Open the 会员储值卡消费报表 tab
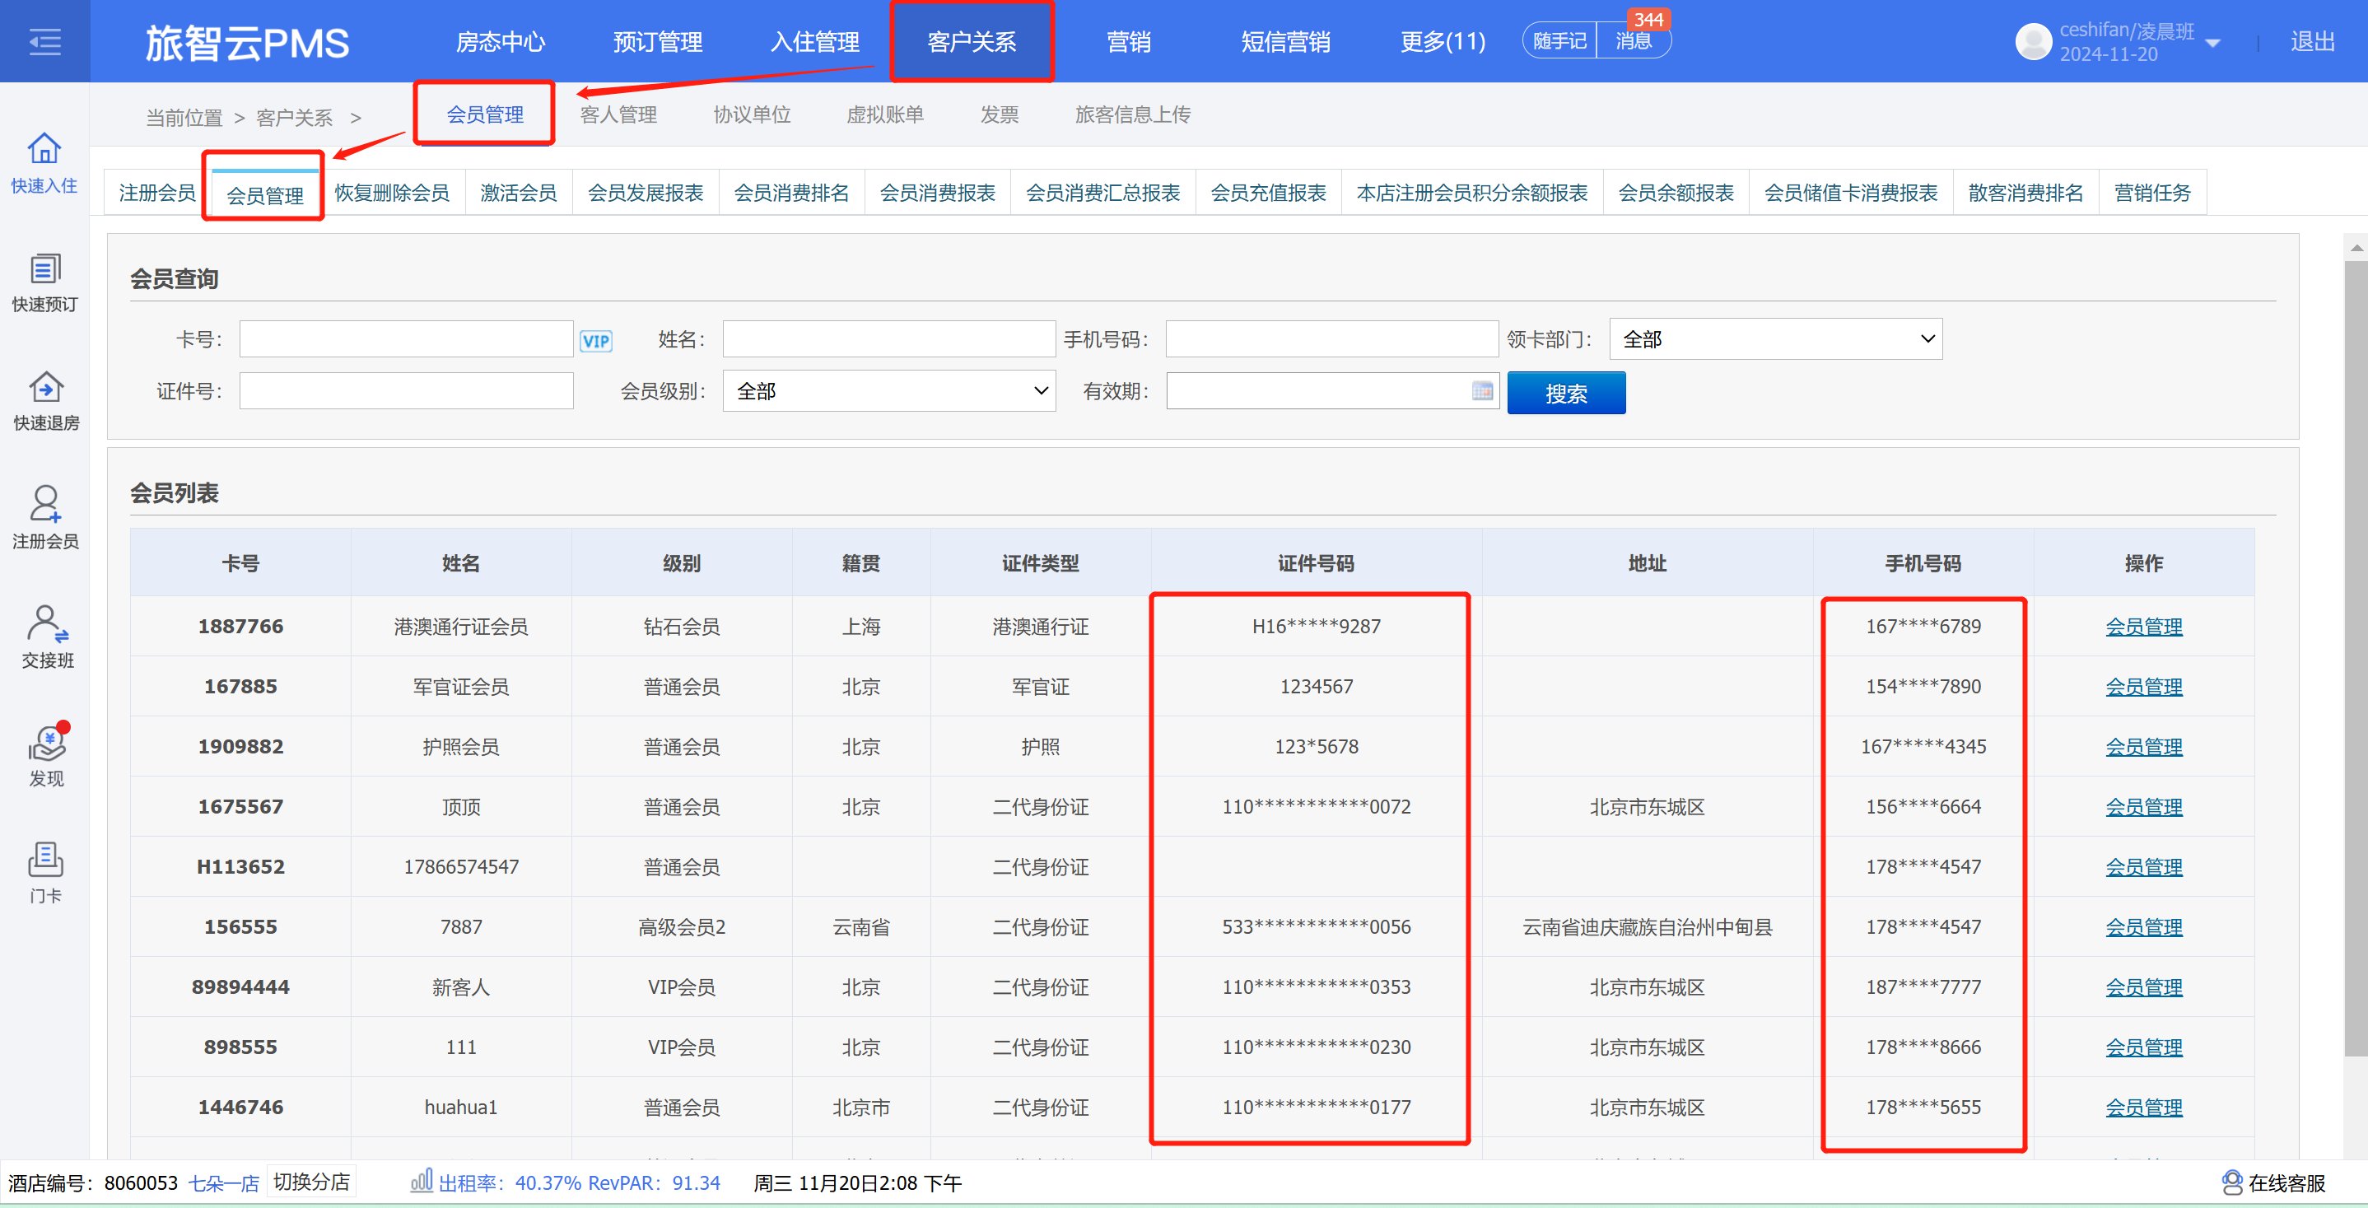The height and width of the screenshot is (1208, 2368). 1850,192
